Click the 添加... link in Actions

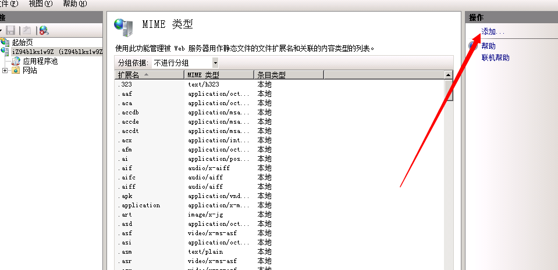pyautogui.click(x=493, y=31)
